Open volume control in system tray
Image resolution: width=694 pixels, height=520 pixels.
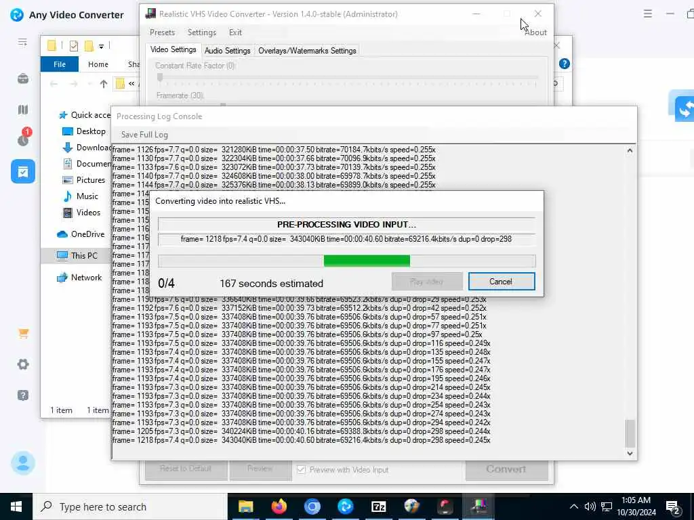click(x=590, y=506)
